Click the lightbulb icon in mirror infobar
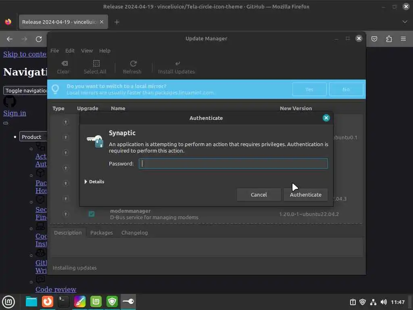Image resolution: width=413 pixels, height=310 pixels. 55,89
